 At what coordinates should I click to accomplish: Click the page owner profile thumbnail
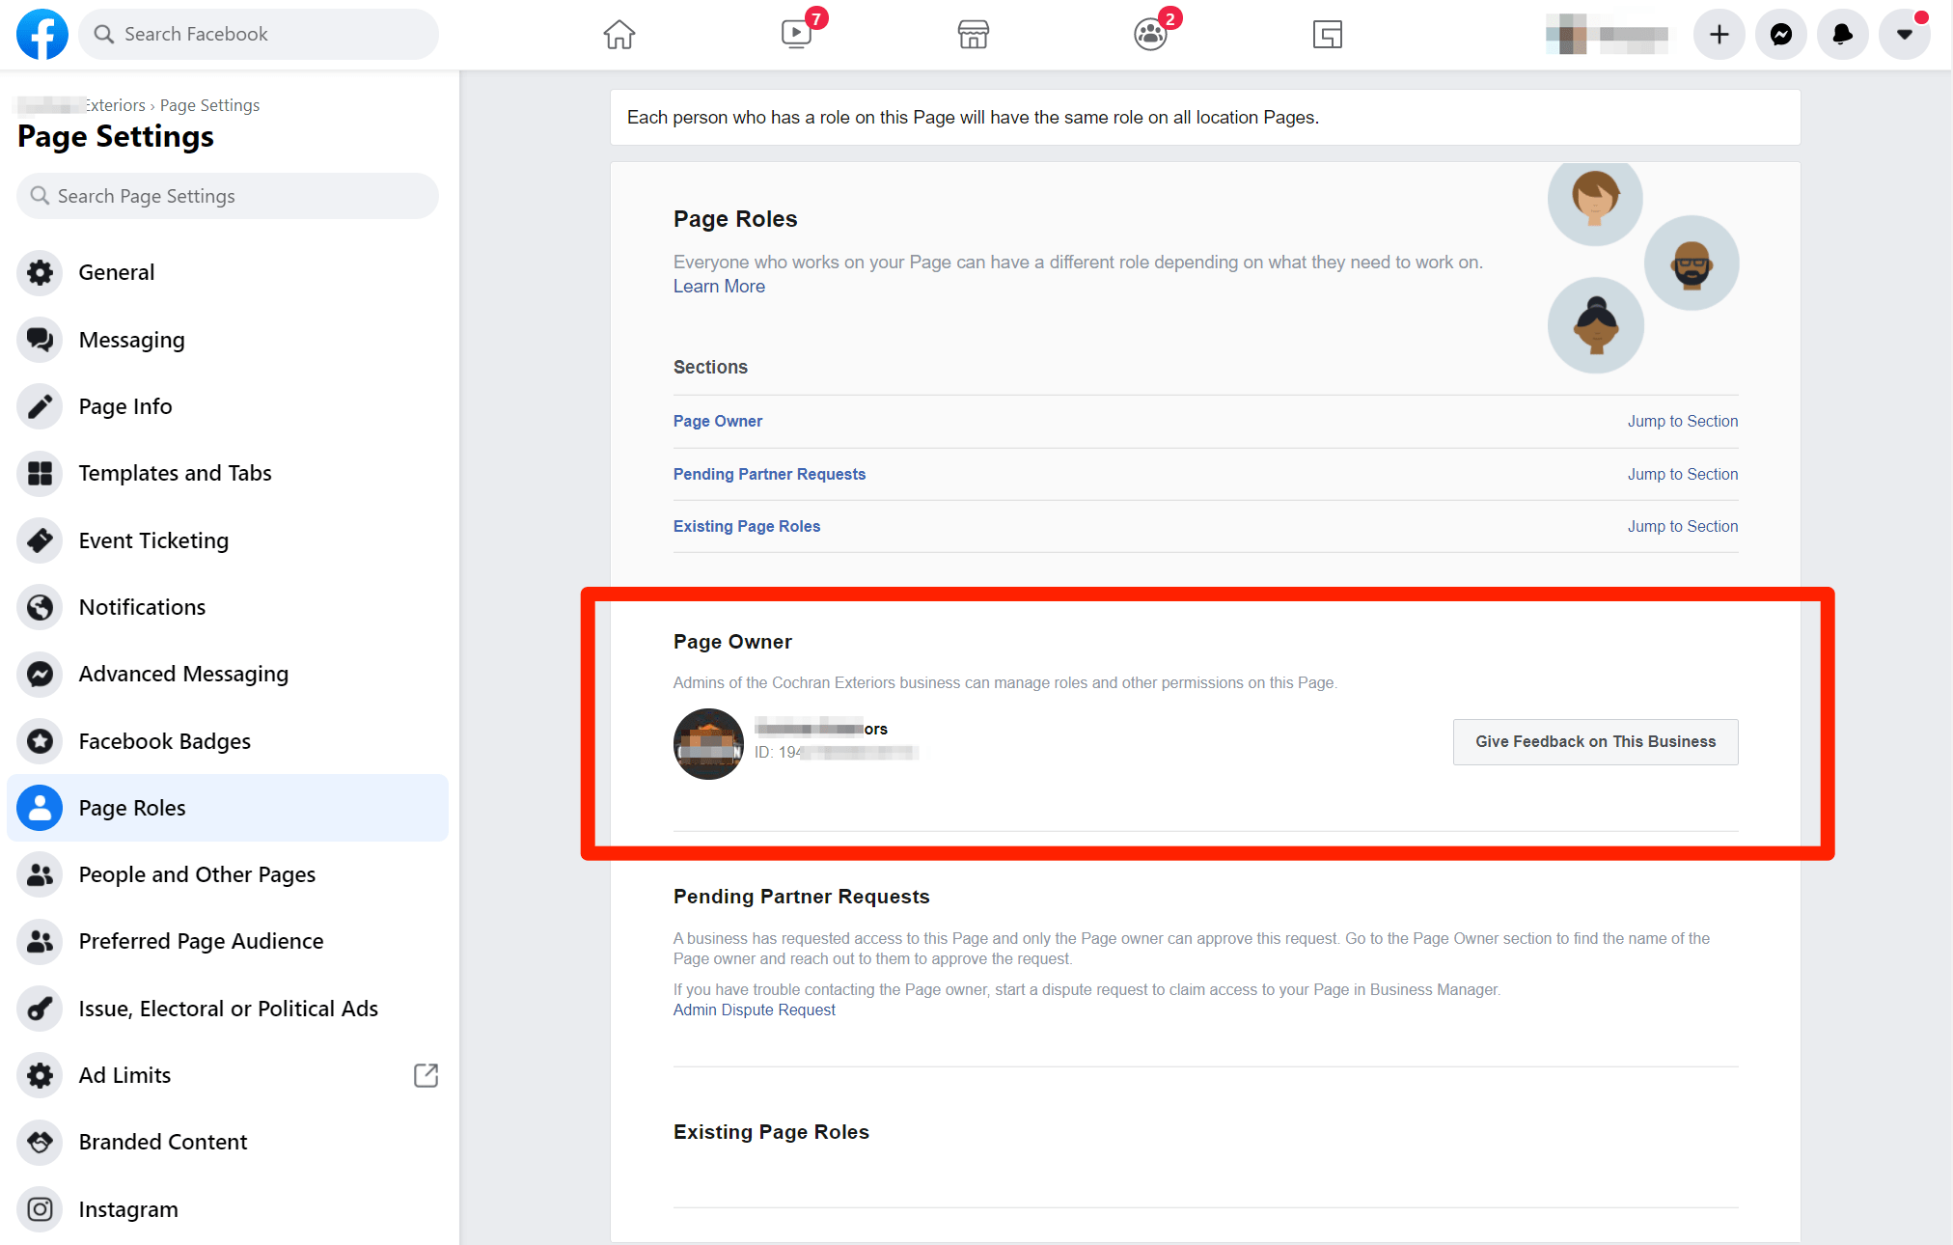tap(708, 743)
